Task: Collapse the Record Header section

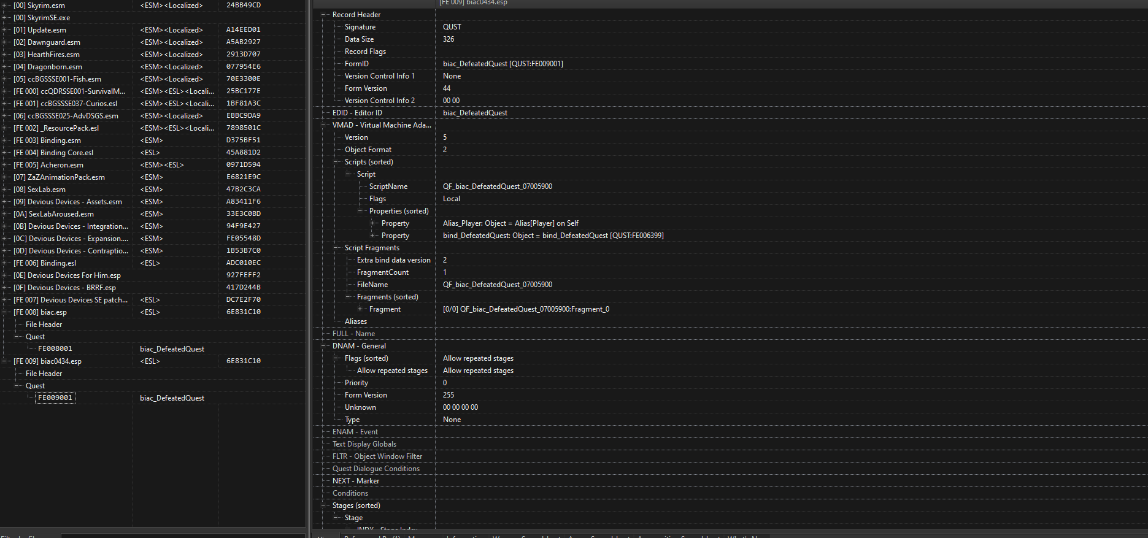Action: pos(324,15)
